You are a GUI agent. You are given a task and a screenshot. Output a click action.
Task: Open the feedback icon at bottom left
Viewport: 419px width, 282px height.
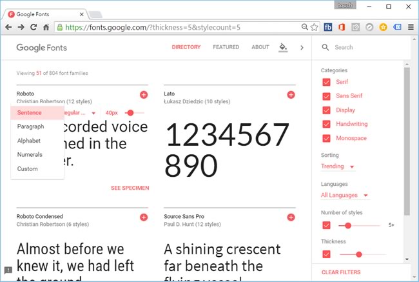8,270
